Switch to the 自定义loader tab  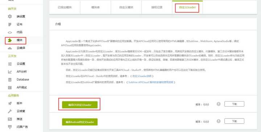pyautogui.click(x=187, y=8)
